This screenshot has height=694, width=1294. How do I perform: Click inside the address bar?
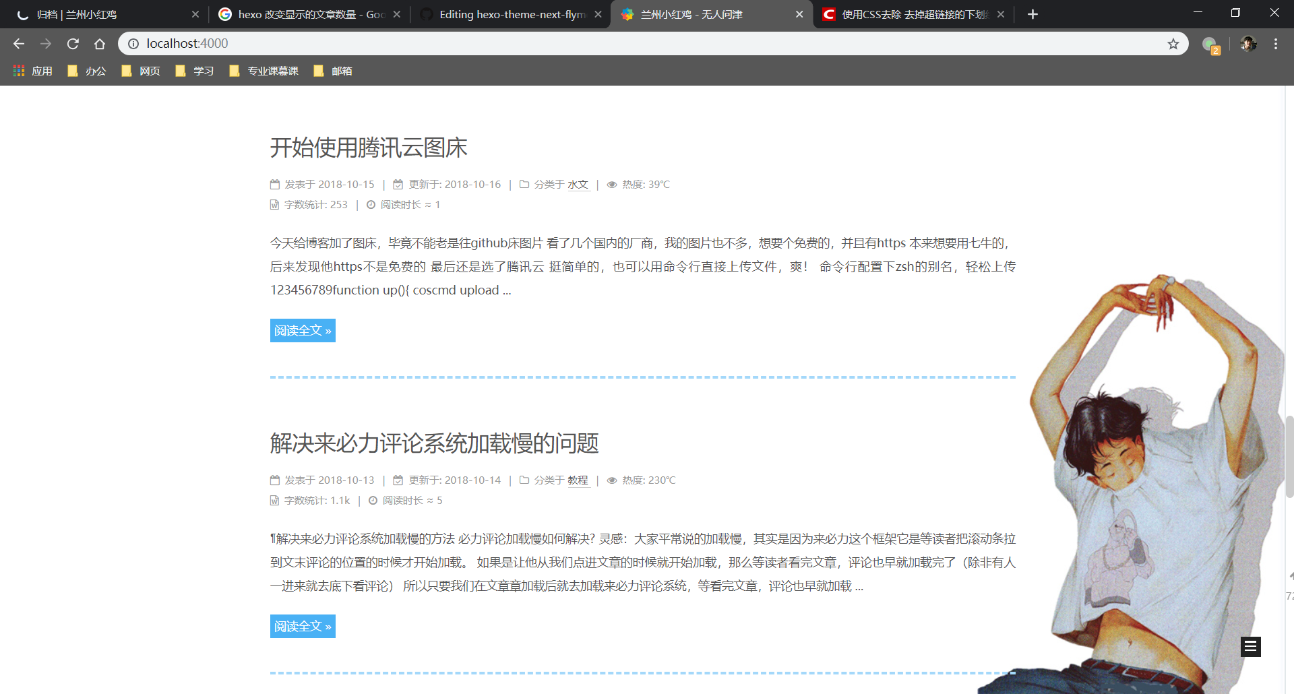tap(404, 43)
